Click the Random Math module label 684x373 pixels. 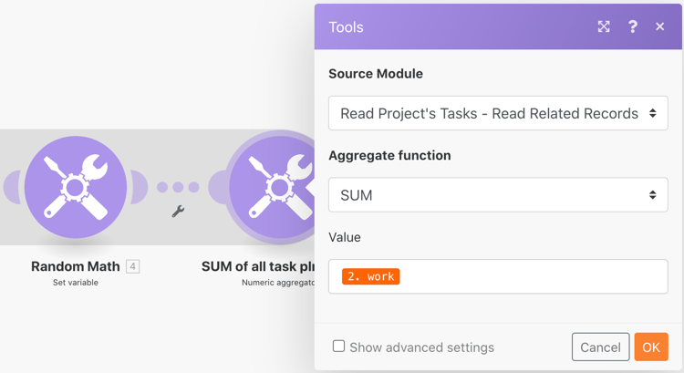tap(76, 266)
